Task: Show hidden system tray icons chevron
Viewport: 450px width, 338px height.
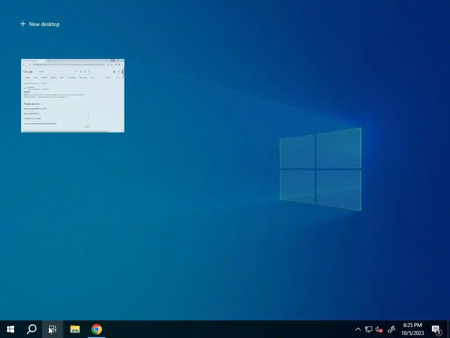Action: (358, 329)
